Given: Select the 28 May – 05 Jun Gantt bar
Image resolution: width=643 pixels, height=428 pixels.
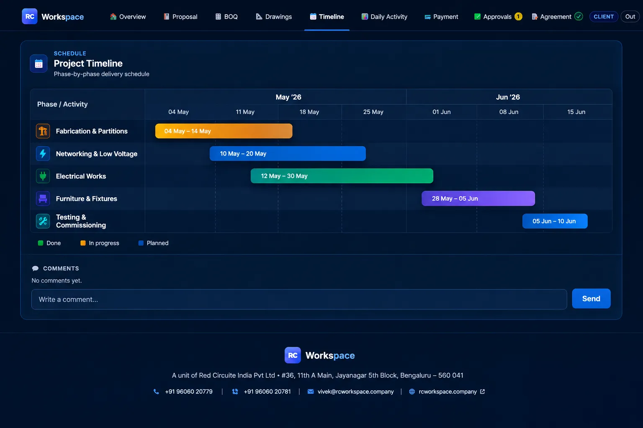Looking at the screenshot, I should tap(478, 199).
